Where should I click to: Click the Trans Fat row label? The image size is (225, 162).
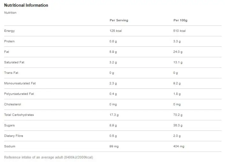click(x=11, y=73)
